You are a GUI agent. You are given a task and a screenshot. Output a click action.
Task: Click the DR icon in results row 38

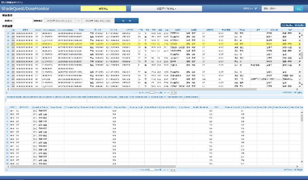pyautogui.click(x=13, y=47)
